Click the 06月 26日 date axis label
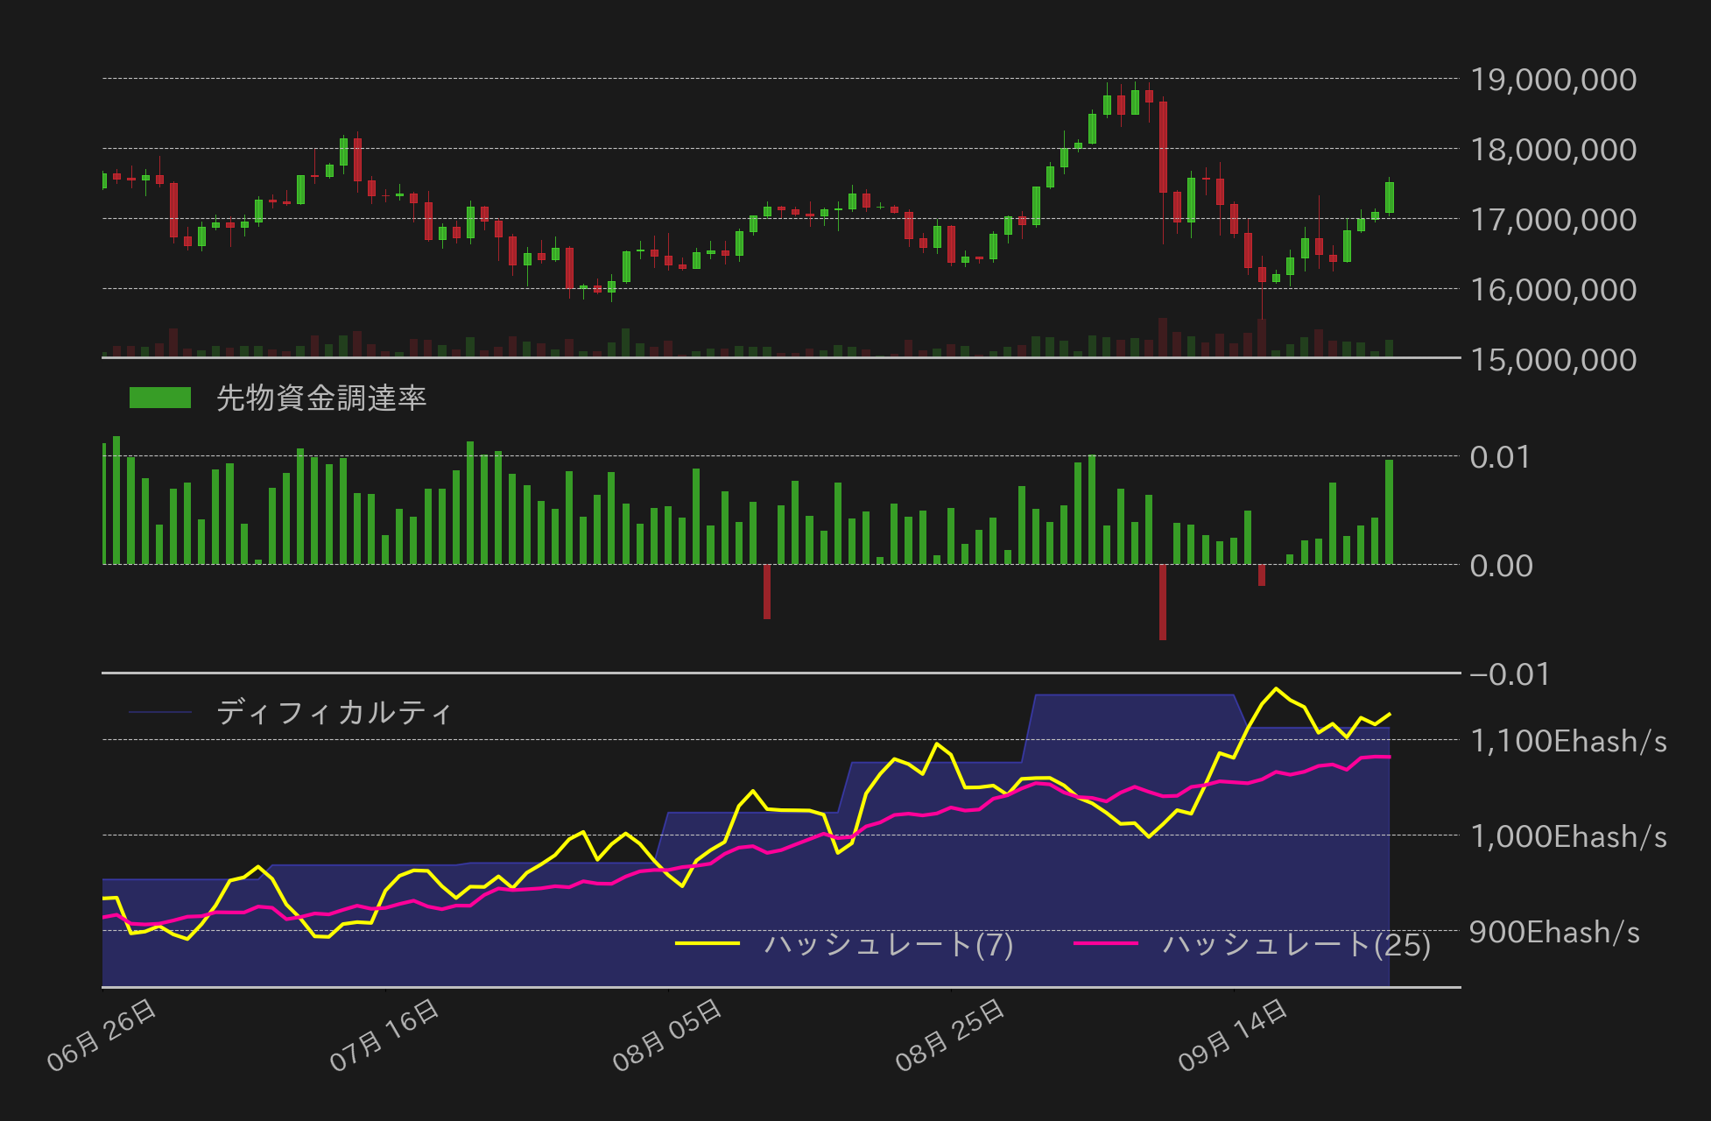This screenshot has height=1121, width=1711. pyautogui.click(x=102, y=1035)
